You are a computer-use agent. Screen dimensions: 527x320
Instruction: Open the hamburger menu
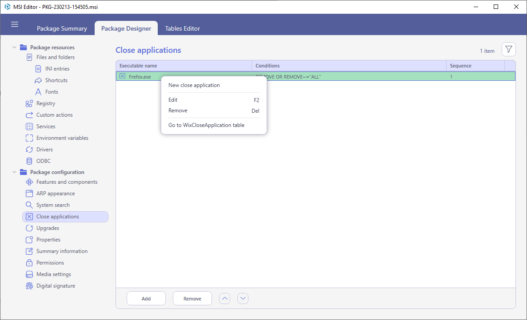pos(15,24)
